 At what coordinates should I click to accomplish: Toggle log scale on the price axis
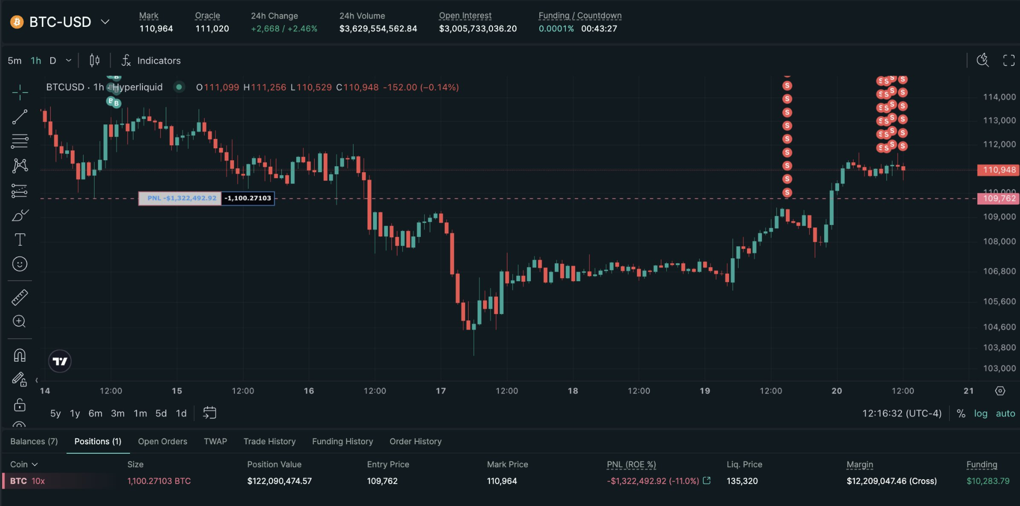(981, 413)
